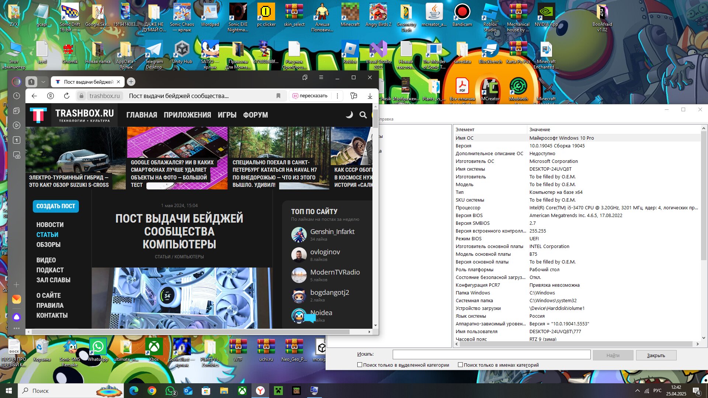Open Haval H7 article thumbnail

279,158
